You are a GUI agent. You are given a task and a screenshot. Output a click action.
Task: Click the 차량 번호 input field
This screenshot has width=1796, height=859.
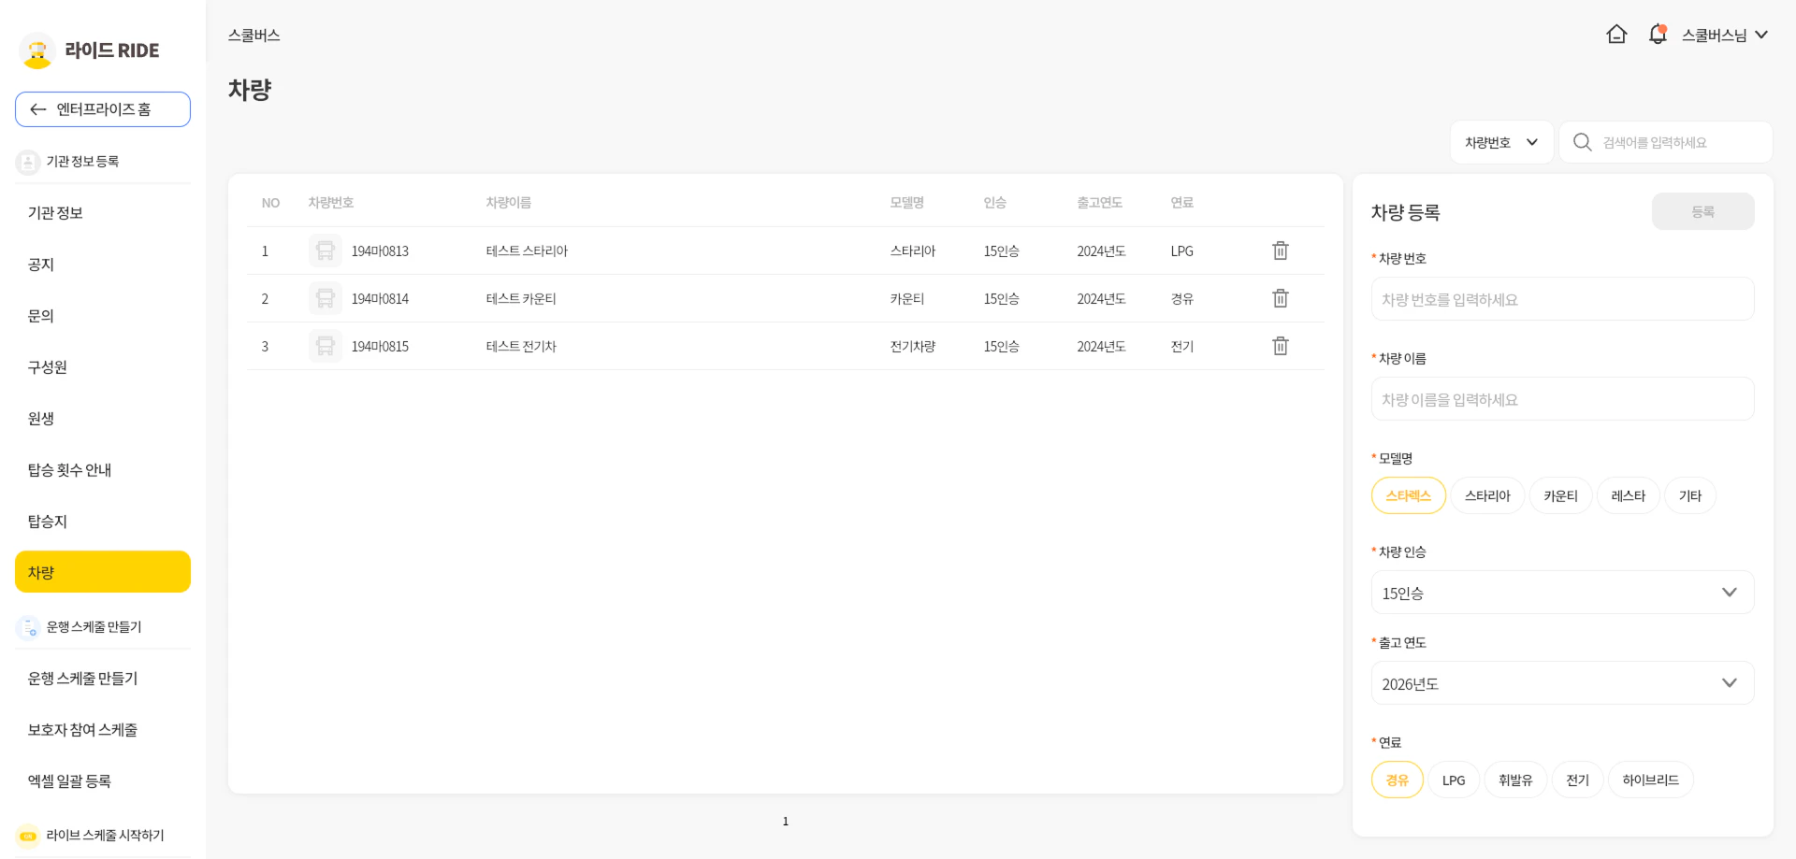click(1562, 299)
